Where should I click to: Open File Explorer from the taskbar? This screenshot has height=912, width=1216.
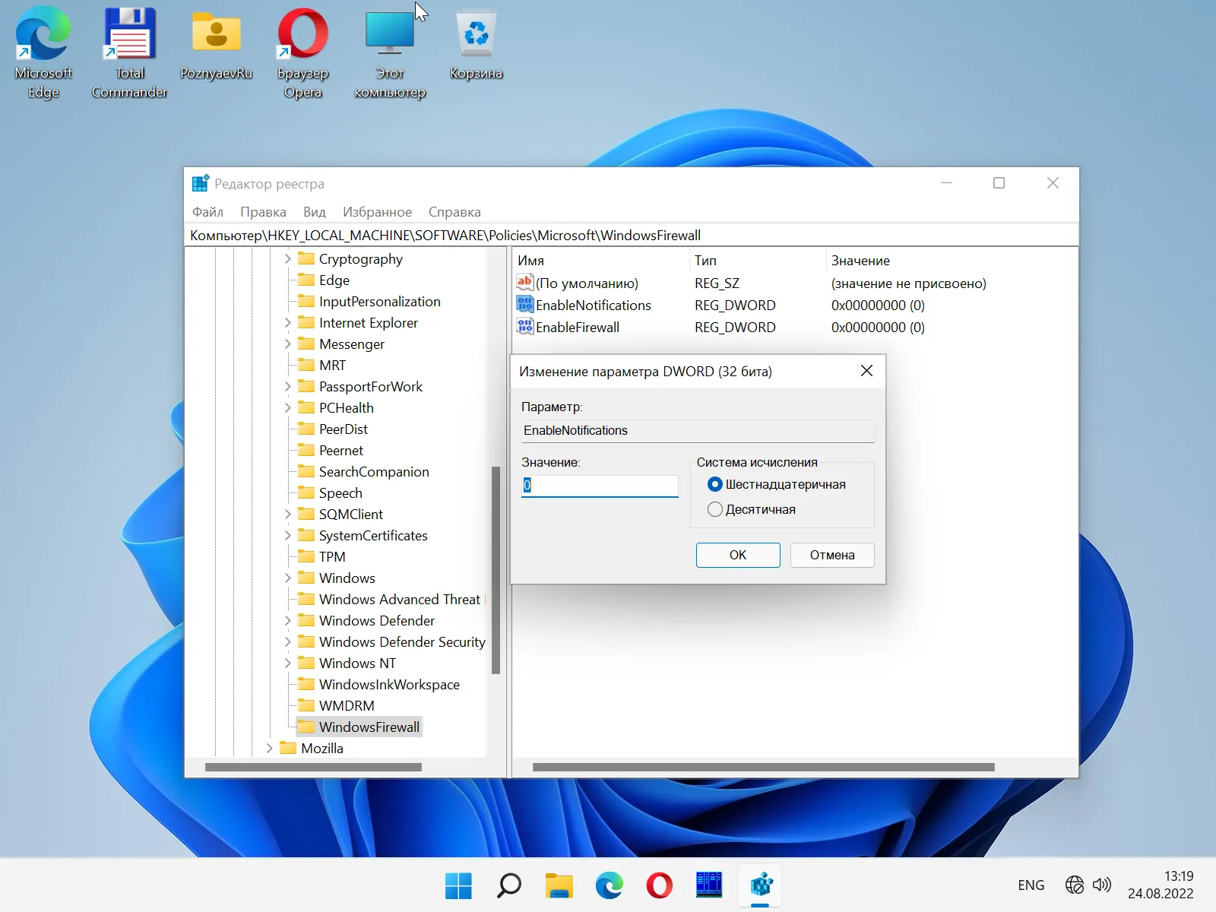click(x=559, y=885)
